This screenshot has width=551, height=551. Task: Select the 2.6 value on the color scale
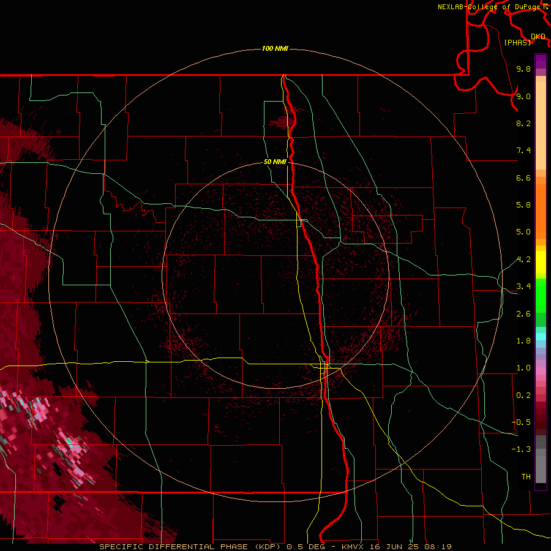523,314
